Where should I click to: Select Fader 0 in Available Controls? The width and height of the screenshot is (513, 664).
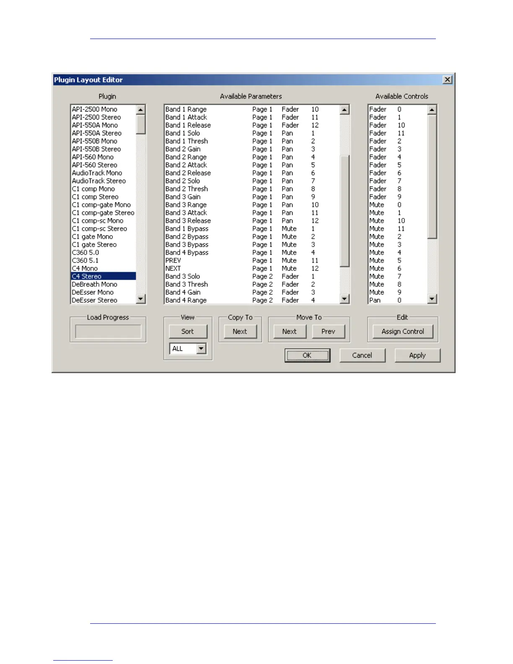pos(398,109)
